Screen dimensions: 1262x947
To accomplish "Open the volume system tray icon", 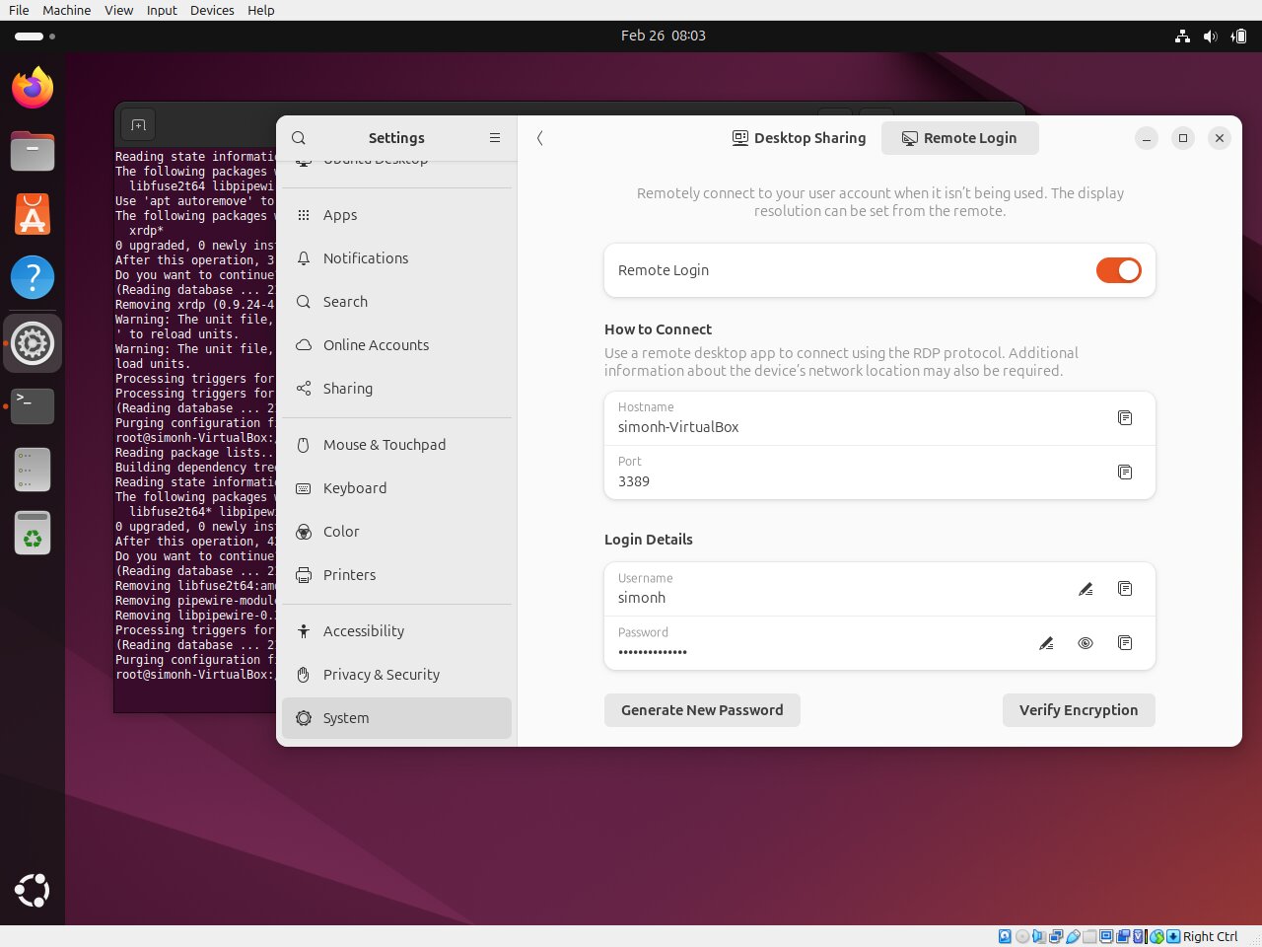I will point(1210,36).
